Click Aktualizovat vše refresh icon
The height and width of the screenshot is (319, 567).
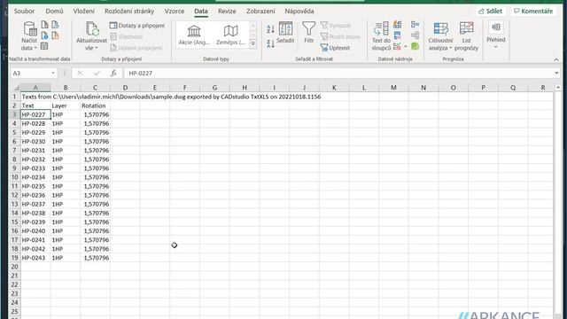coord(92,28)
